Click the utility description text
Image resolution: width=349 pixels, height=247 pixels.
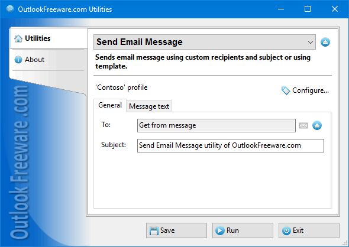(x=203, y=61)
